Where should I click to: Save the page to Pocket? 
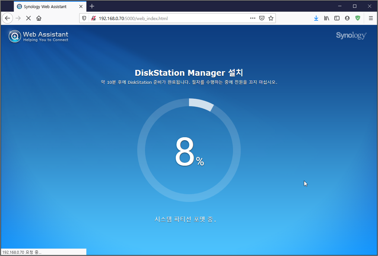(262, 18)
